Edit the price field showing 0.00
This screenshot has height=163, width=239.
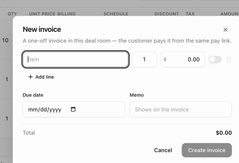(x=182, y=59)
